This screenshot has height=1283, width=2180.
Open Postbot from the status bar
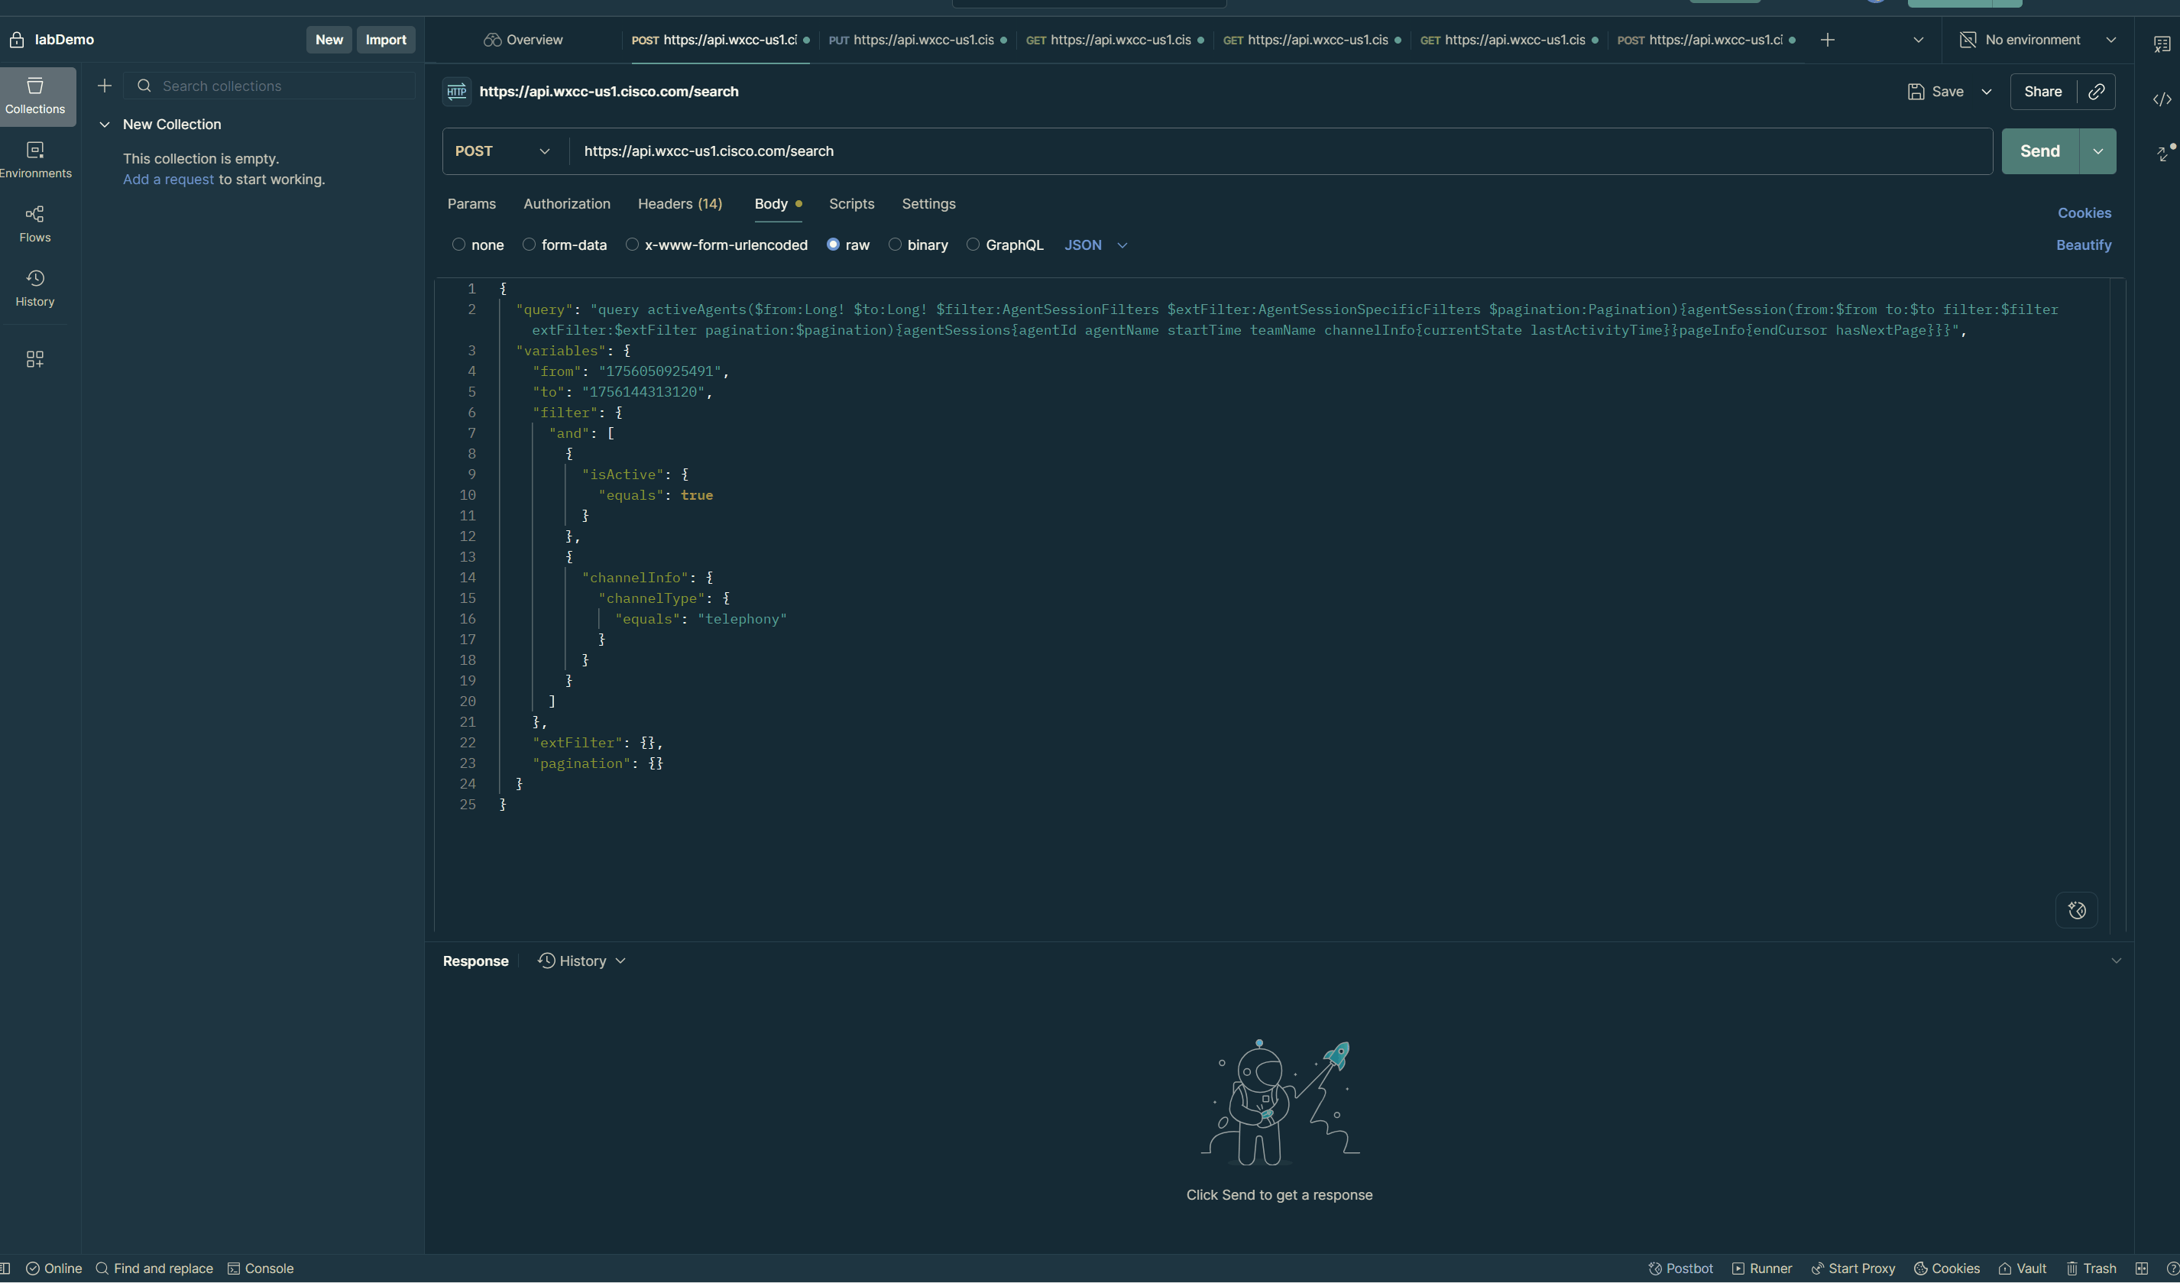coord(1680,1268)
